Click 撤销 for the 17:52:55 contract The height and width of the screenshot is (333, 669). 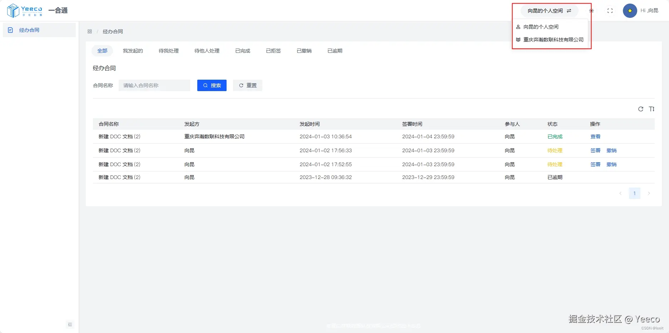point(611,164)
